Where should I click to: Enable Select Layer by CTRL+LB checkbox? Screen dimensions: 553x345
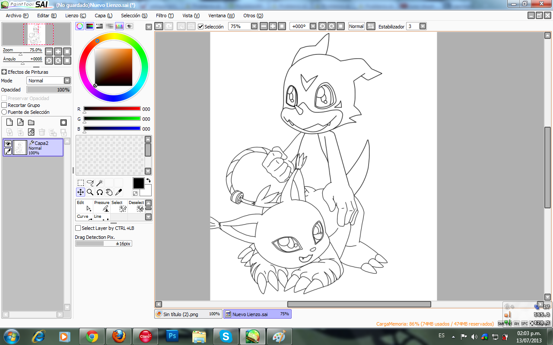point(78,228)
